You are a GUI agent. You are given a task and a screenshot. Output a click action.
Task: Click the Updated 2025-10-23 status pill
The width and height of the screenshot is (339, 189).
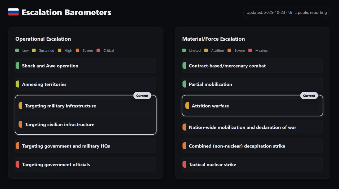[x=286, y=12]
